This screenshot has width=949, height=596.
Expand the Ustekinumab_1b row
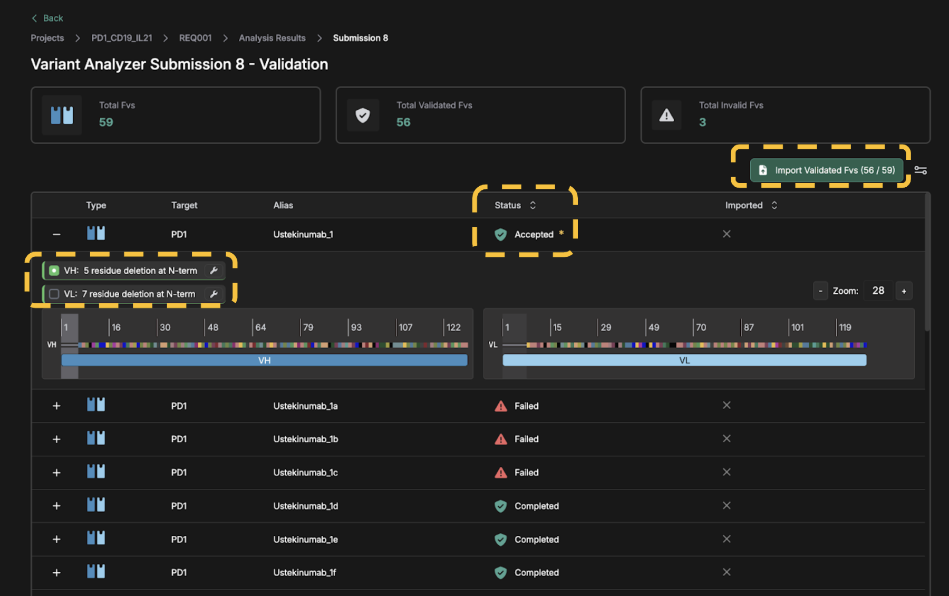pos(56,439)
